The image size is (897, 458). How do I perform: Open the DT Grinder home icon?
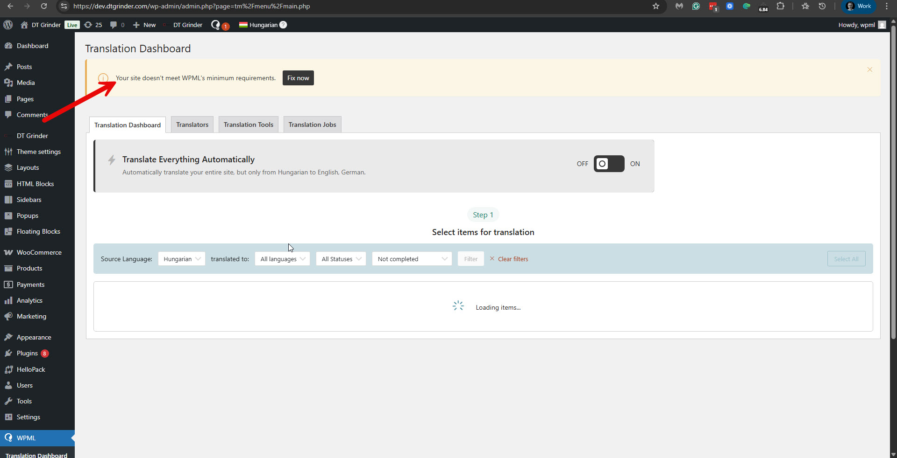[24, 25]
